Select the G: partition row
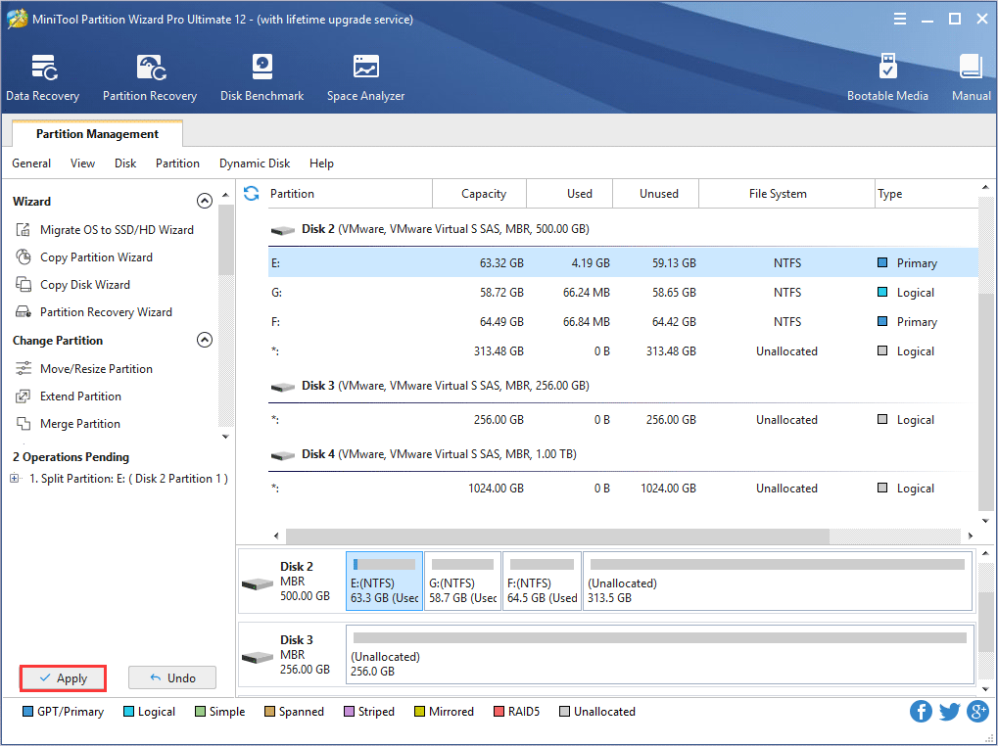998x746 pixels. tap(623, 293)
